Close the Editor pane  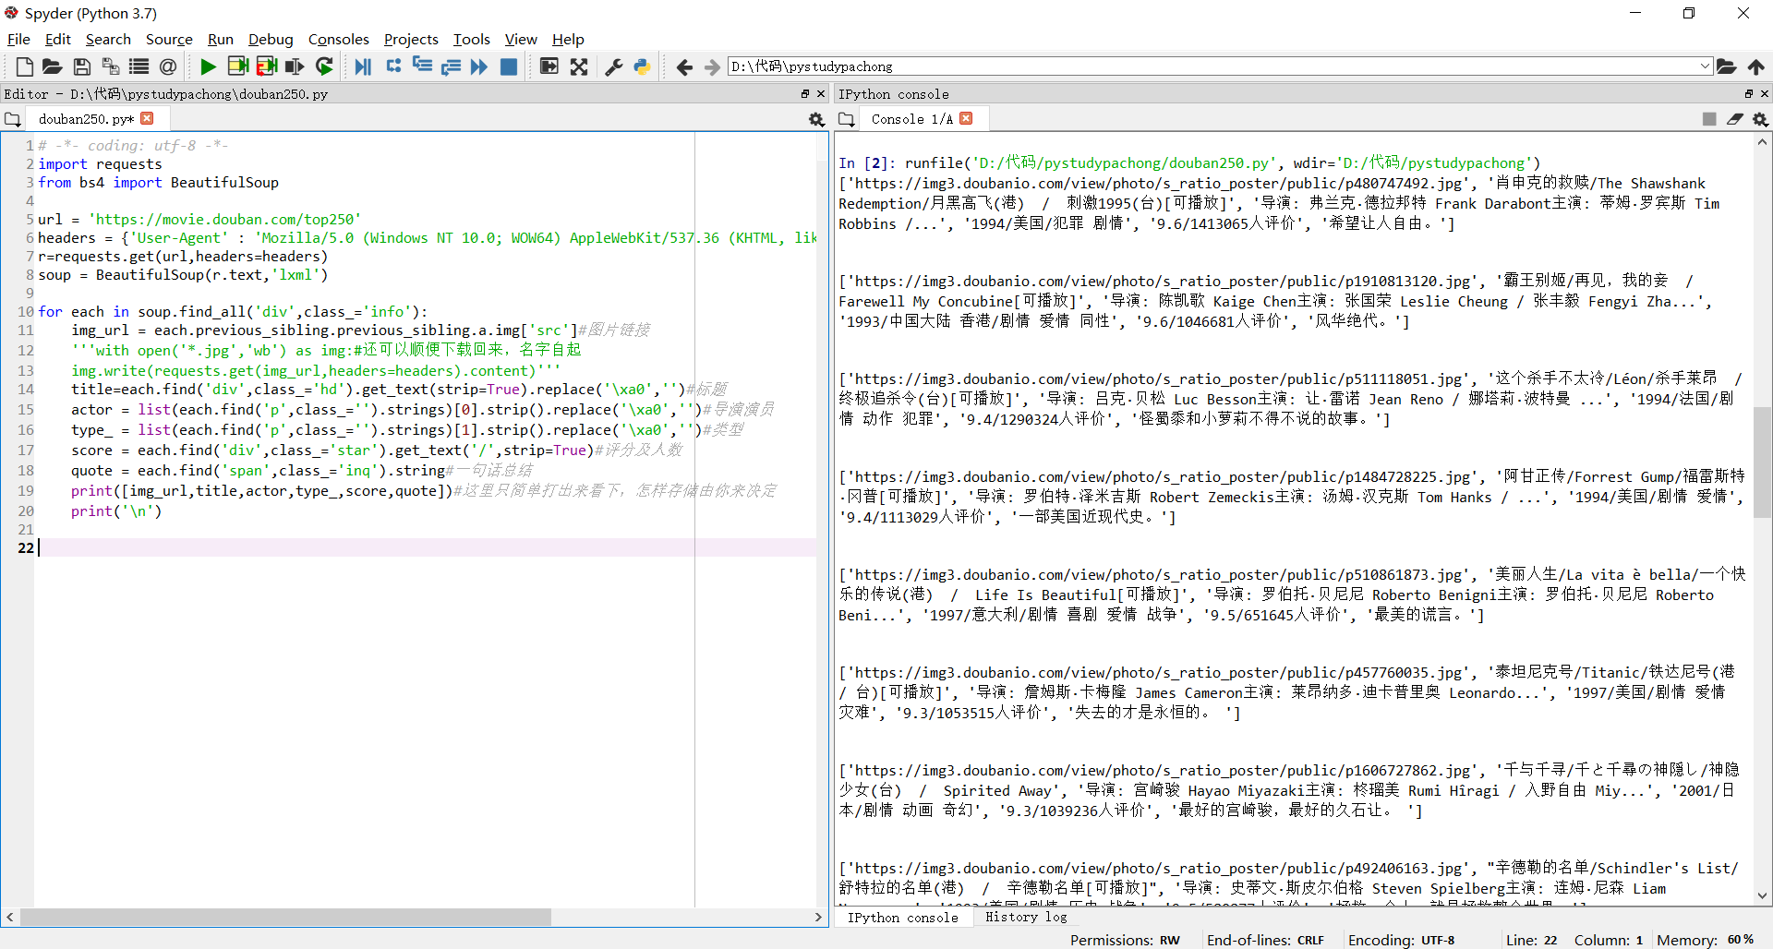point(820,93)
